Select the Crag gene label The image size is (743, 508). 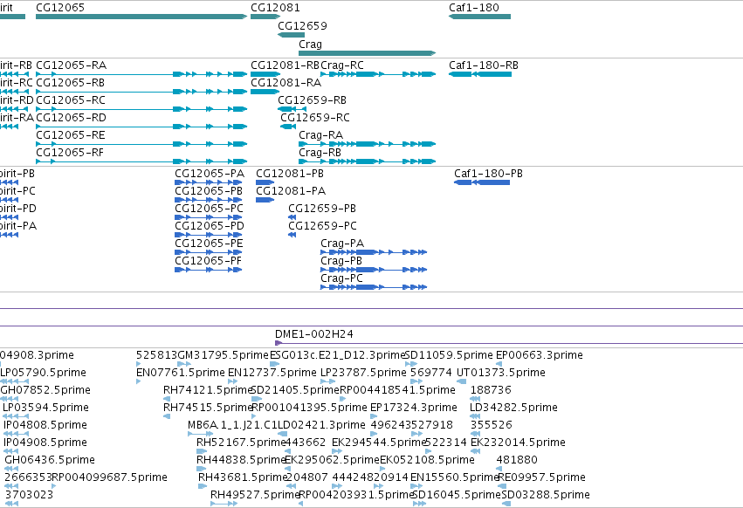(310, 44)
